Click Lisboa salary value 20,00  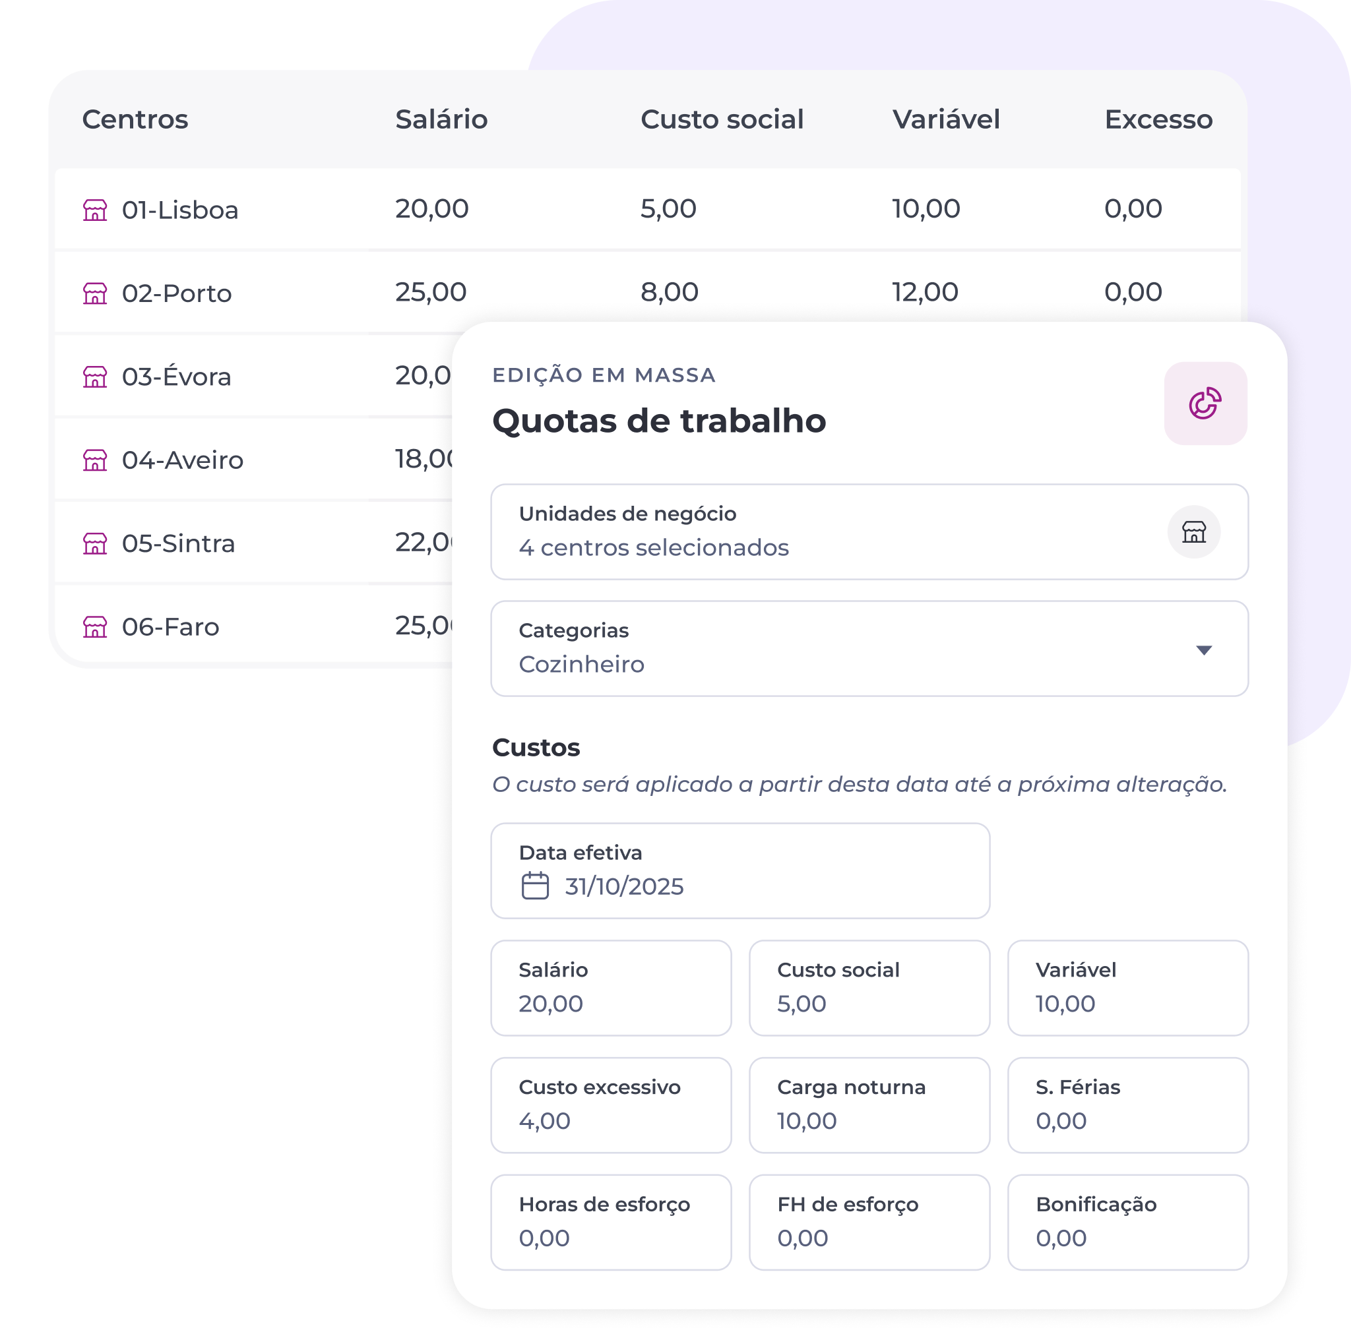(x=431, y=209)
